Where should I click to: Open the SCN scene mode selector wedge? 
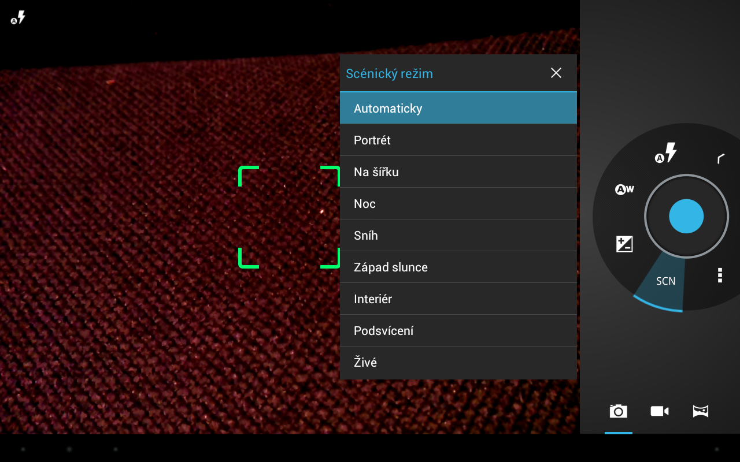coord(665,281)
